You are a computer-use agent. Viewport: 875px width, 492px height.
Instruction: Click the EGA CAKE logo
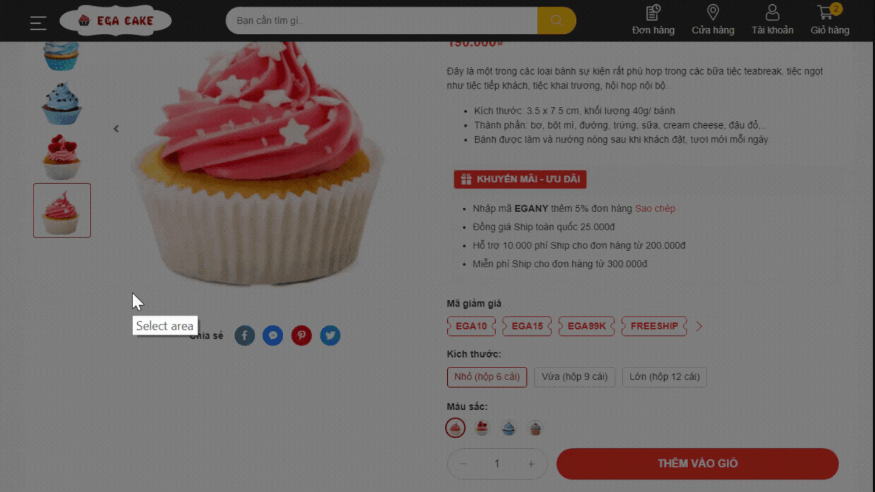pyautogui.click(x=115, y=21)
